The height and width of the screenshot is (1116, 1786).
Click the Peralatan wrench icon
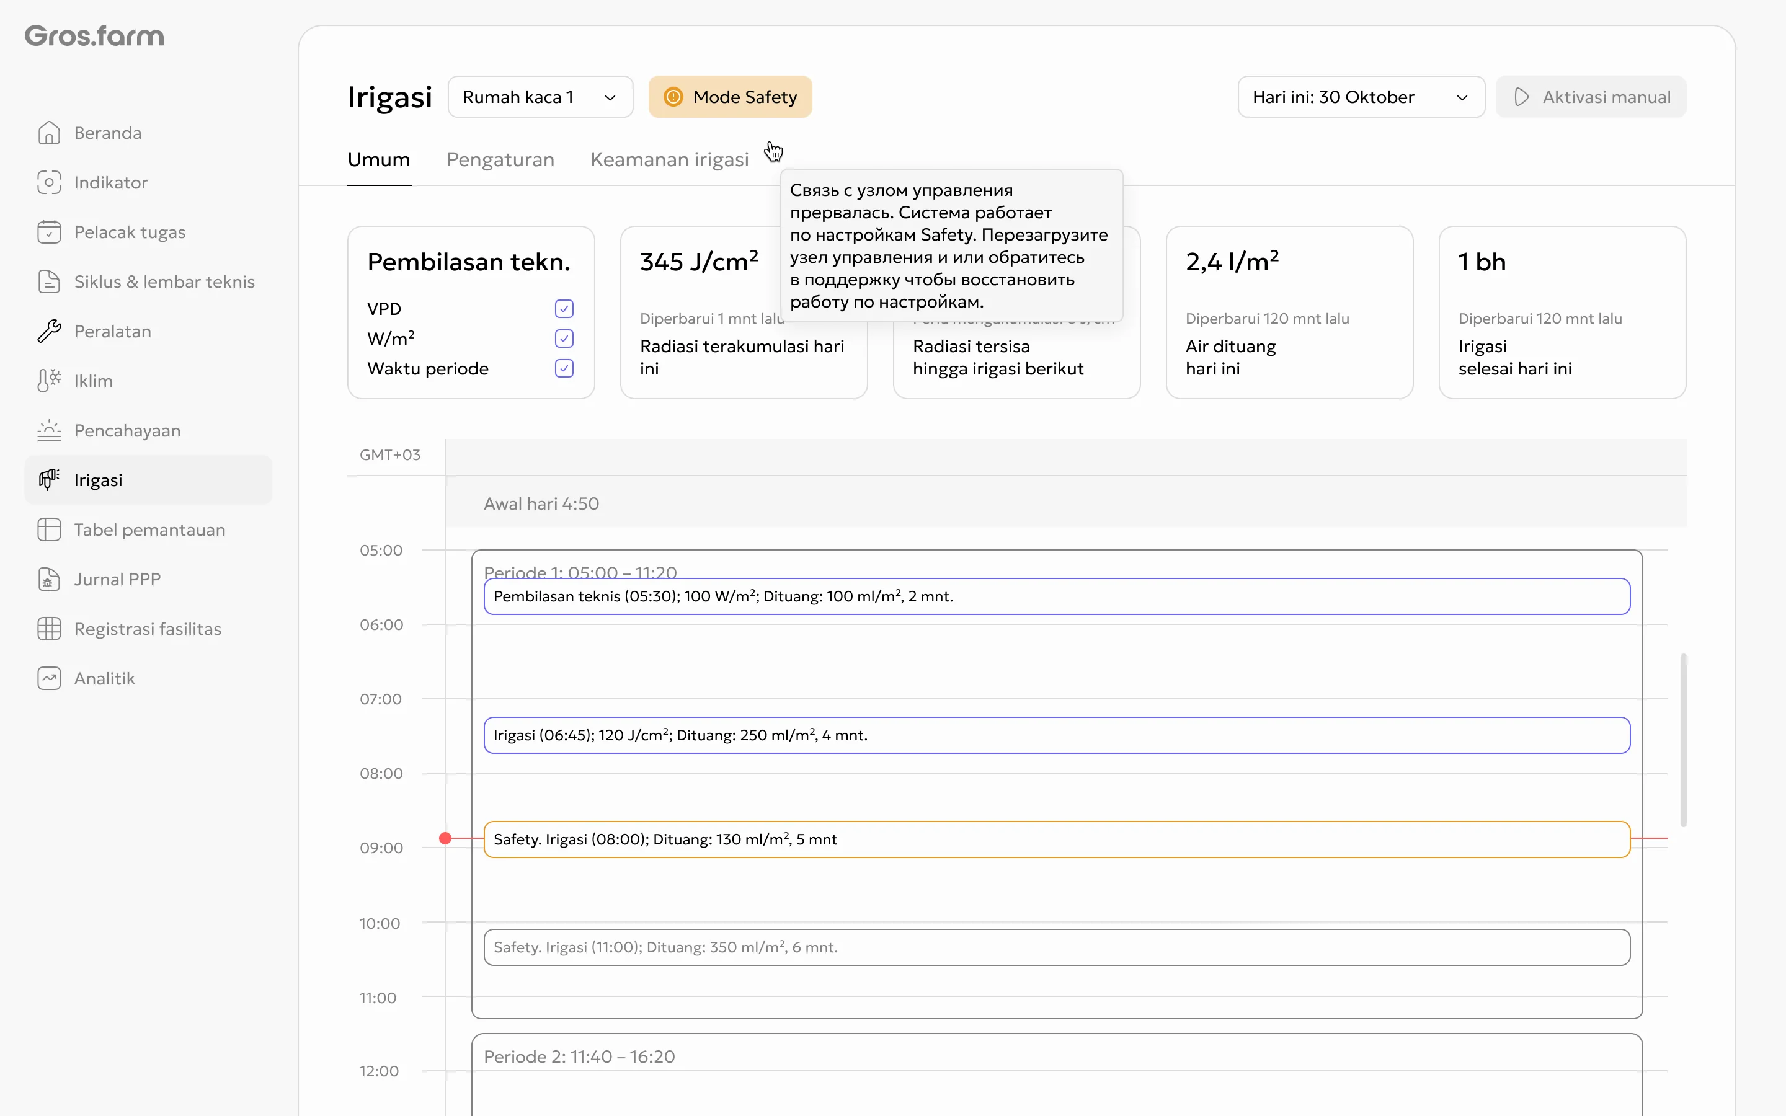[49, 332]
